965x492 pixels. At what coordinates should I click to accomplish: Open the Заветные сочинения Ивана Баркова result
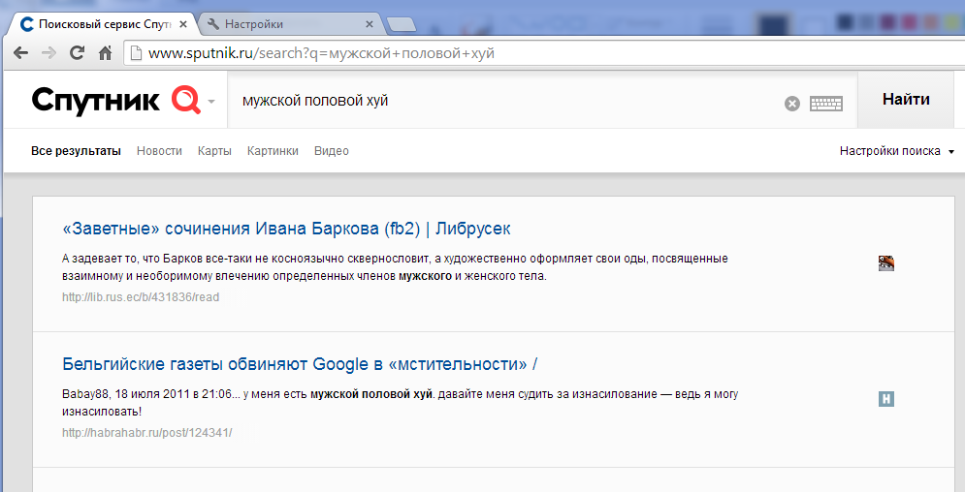click(x=286, y=229)
